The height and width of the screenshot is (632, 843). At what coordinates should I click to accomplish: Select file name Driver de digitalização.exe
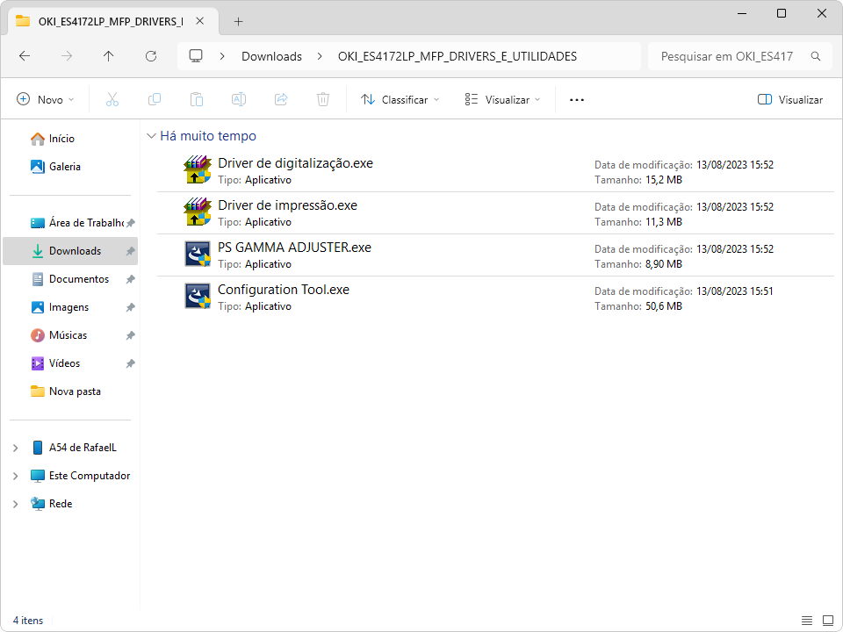(295, 163)
